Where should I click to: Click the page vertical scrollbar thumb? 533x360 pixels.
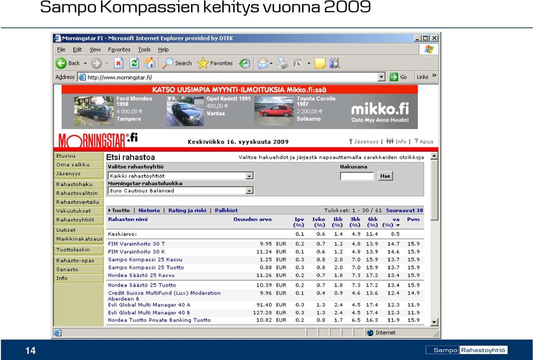(x=434, y=190)
